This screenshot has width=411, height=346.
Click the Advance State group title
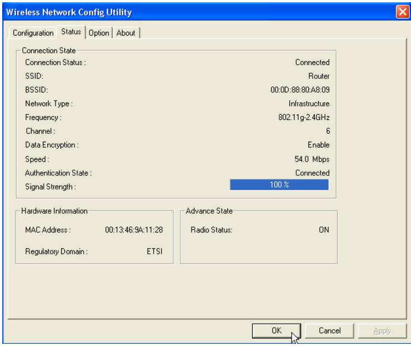point(209,210)
